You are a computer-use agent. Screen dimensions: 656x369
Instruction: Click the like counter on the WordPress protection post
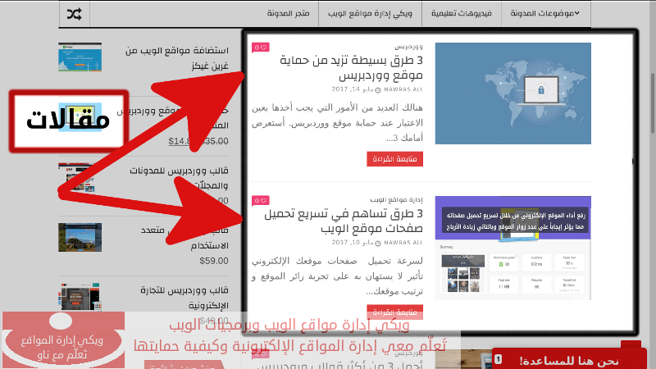coord(260,48)
